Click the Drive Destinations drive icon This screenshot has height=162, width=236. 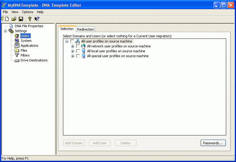coord(17,61)
